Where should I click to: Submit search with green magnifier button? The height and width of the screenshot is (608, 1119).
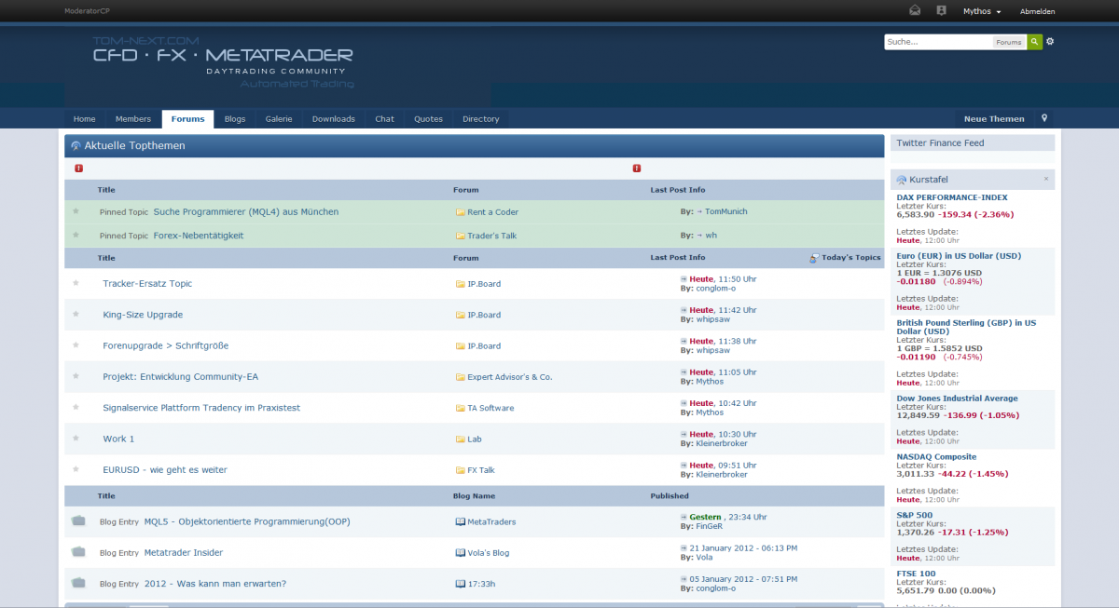coord(1035,42)
